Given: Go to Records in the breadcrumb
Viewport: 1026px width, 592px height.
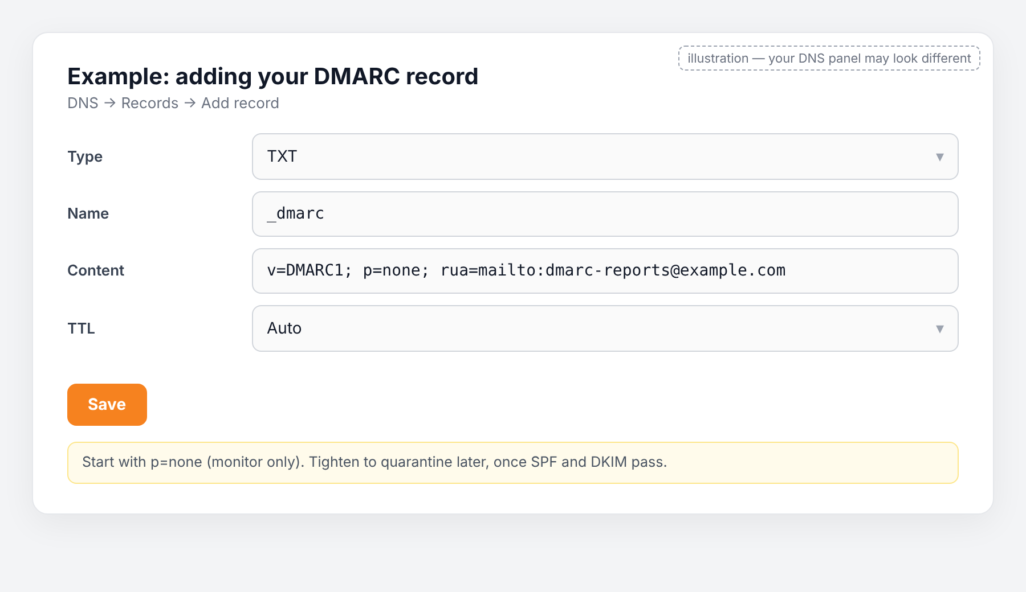Looking at the screenshot, I should coord(150,103).
